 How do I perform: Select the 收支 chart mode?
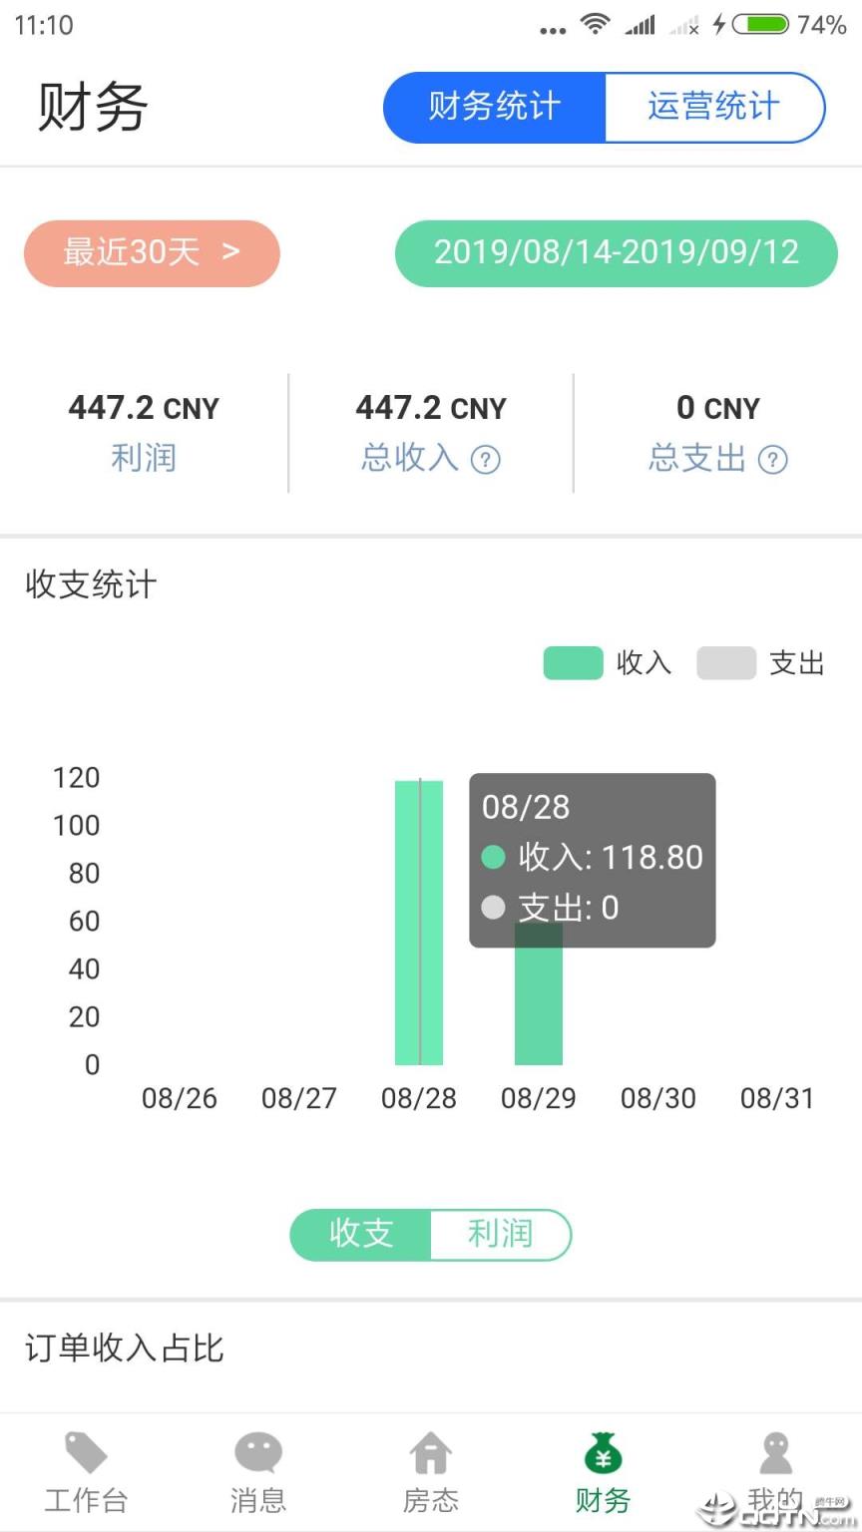[x=361, y=1235]
